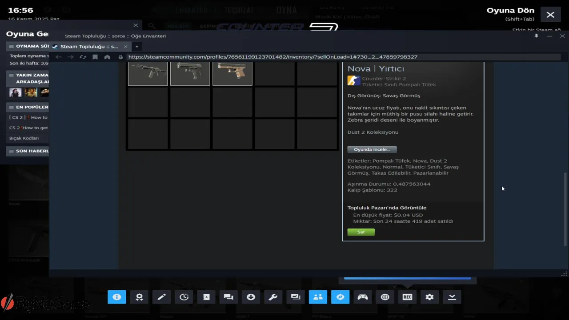
Task: Close the Steam Topluluğu browser tab
Action: point(125,46)
